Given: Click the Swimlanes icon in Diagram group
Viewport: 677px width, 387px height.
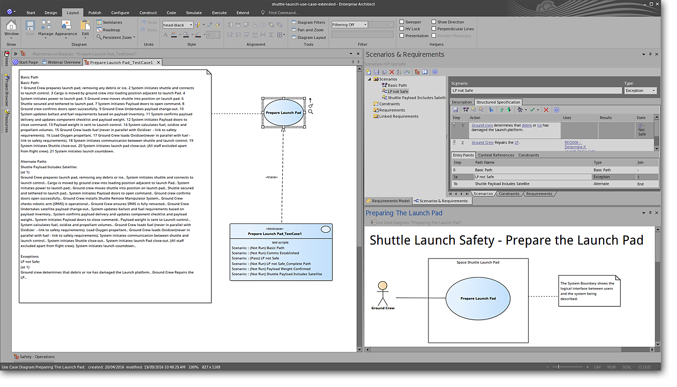Looking at the screenshot, I should (99, 23).
